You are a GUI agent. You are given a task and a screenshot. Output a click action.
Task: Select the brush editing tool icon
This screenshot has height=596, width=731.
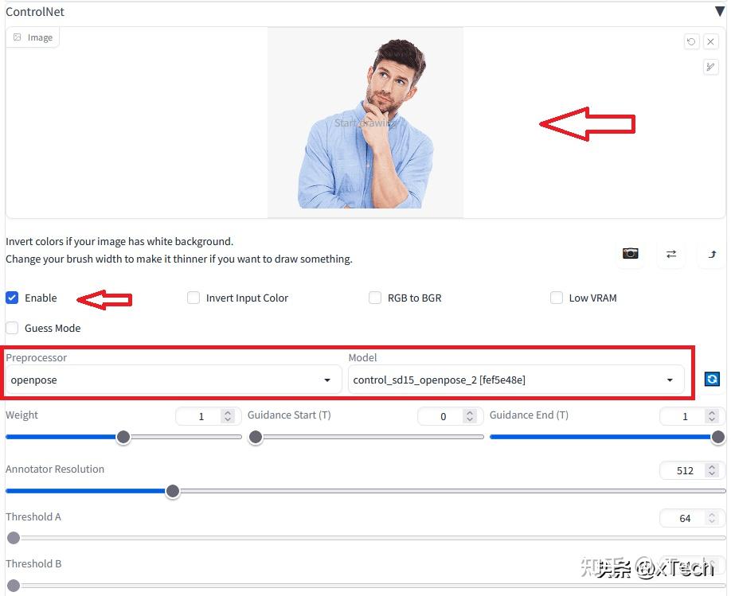(710, 67)
